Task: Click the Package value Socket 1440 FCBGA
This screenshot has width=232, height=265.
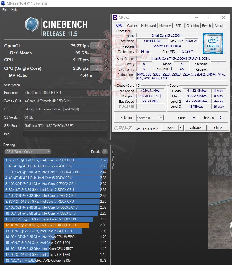Action: 167,46
